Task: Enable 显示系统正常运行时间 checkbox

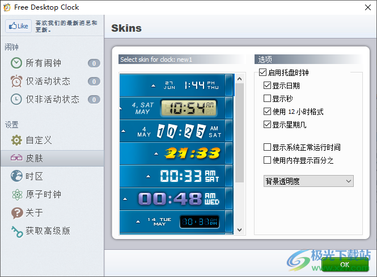Action: pos(267,147)
